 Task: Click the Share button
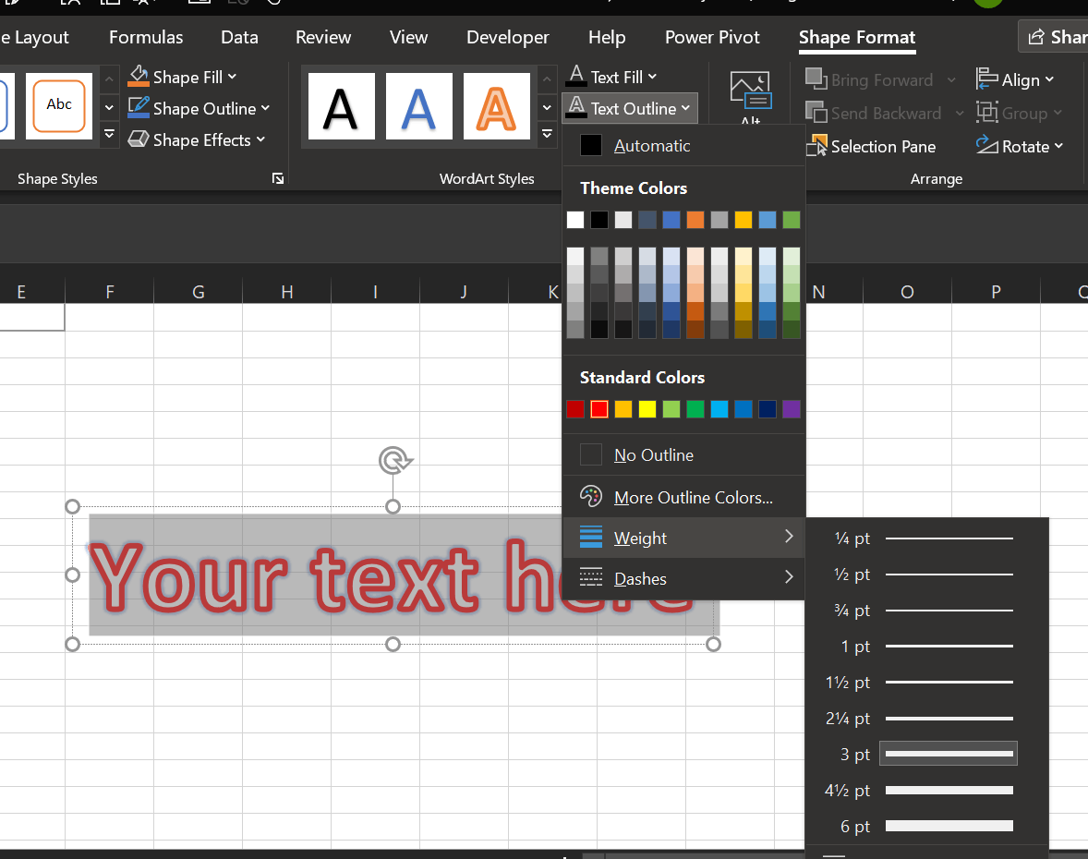1055,37
